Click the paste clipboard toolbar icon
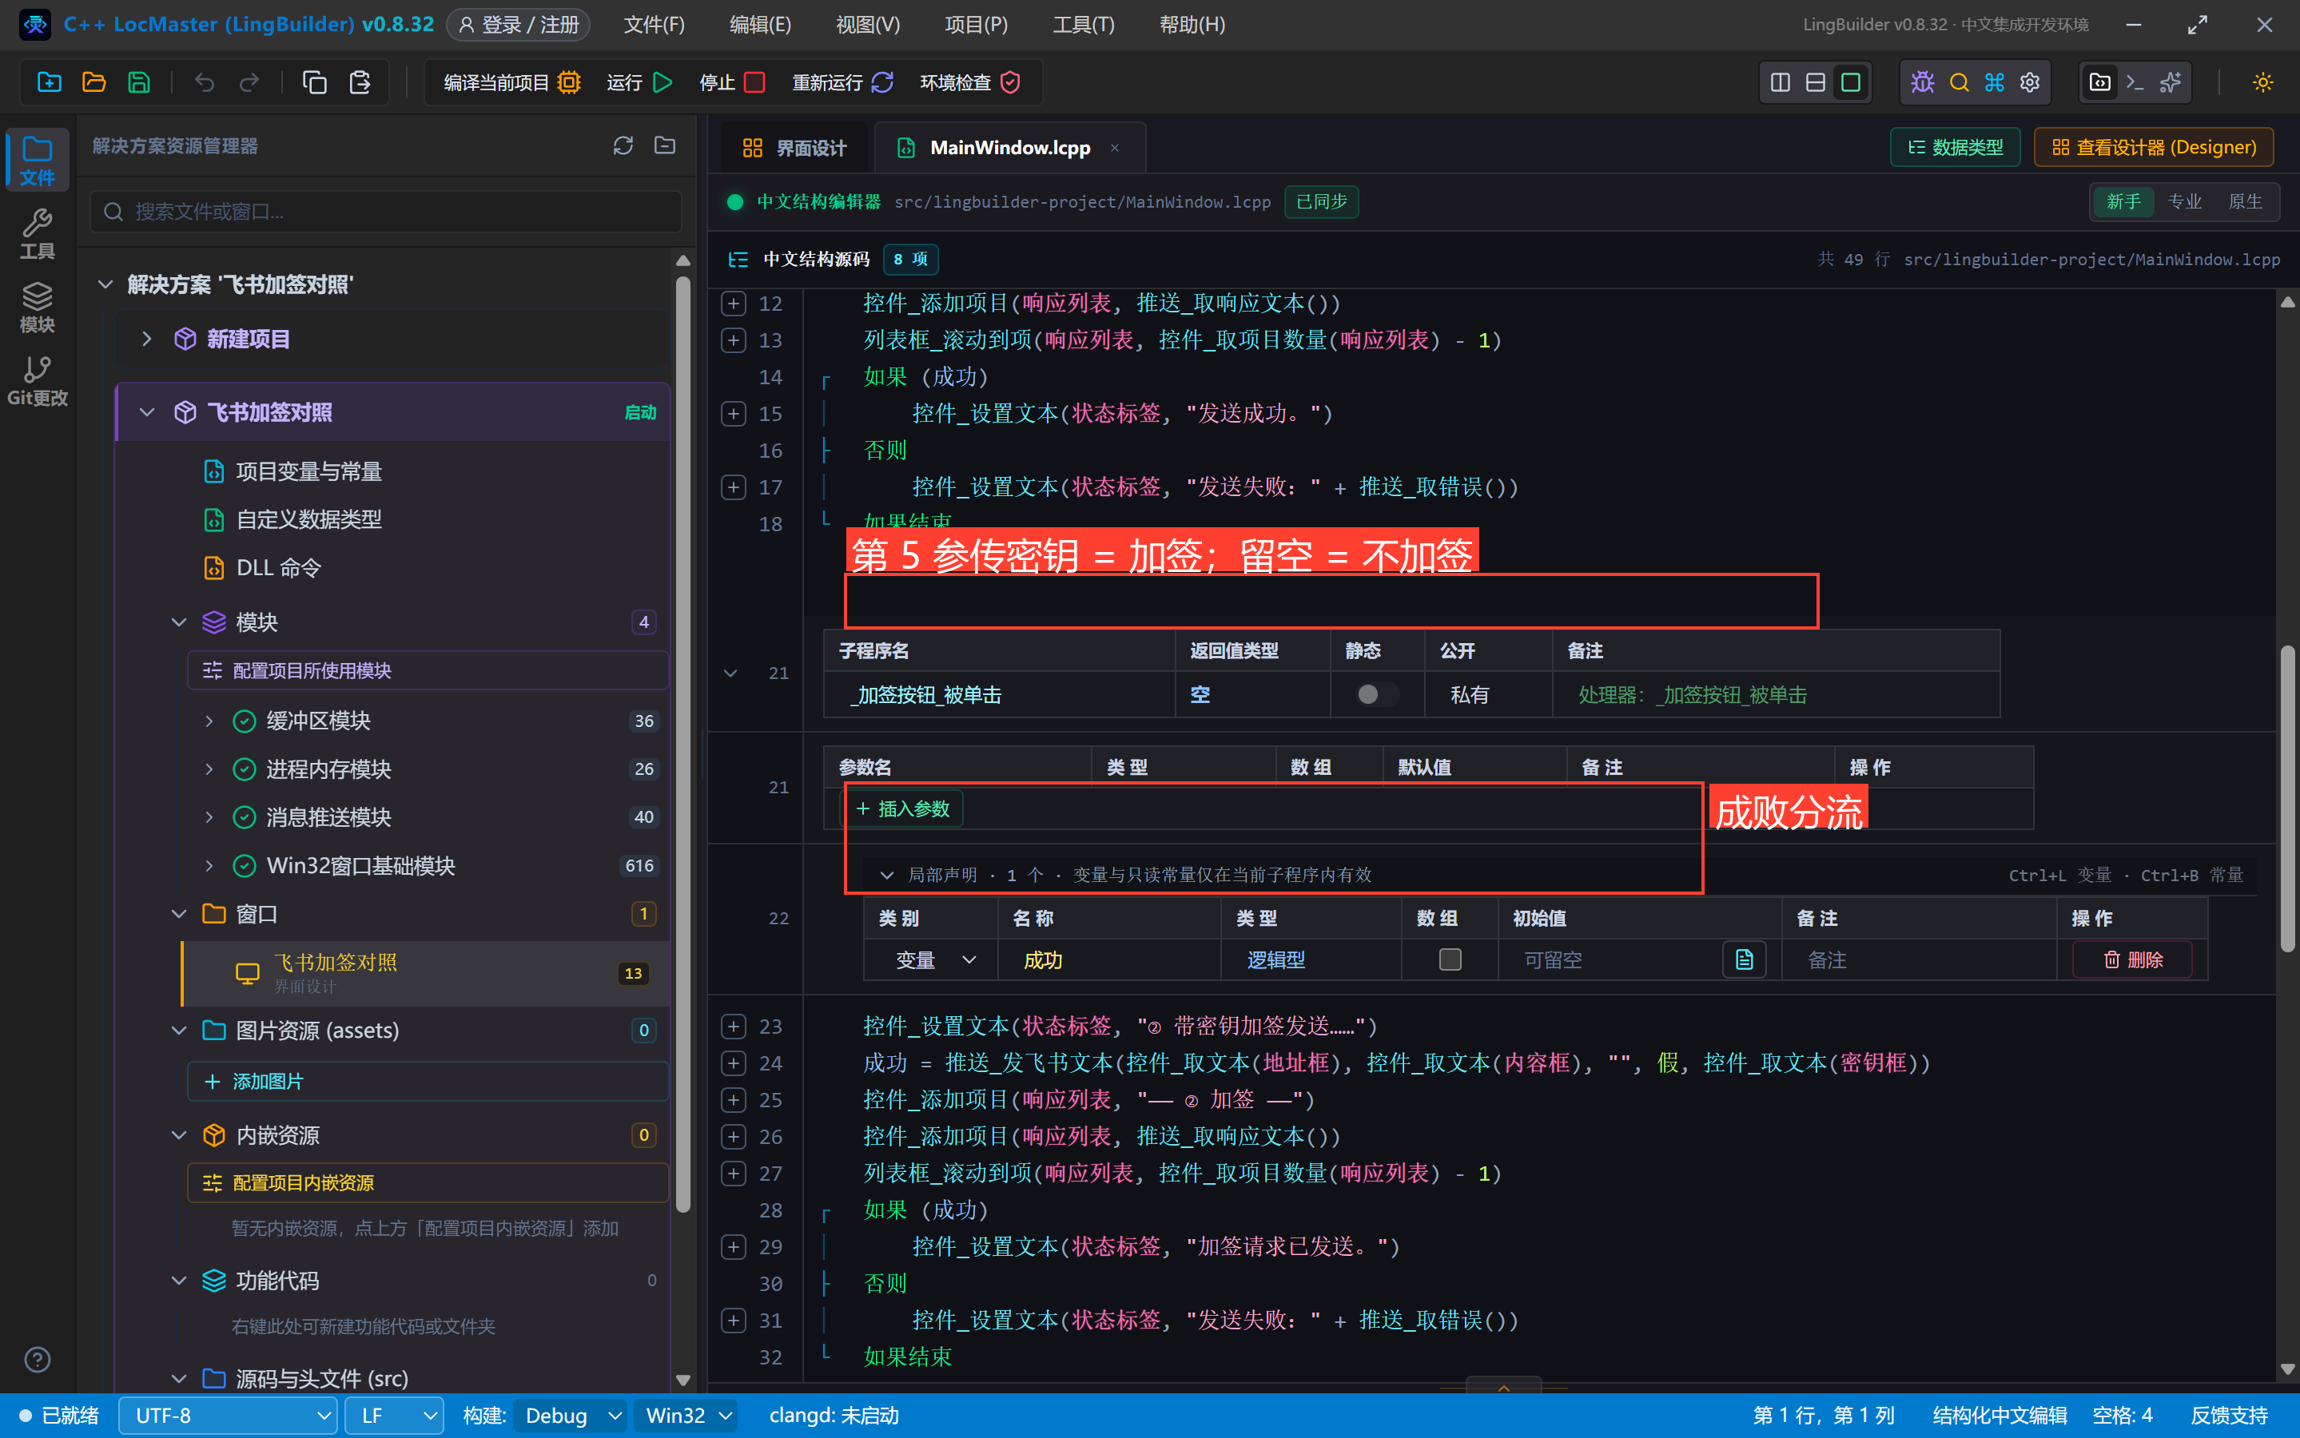The image size is (2300, 1438). 360,83
